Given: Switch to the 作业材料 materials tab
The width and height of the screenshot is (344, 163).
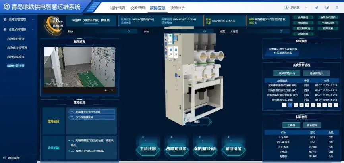Looking at the screenshot, I should pyautogui.click(x=312, y=125).
